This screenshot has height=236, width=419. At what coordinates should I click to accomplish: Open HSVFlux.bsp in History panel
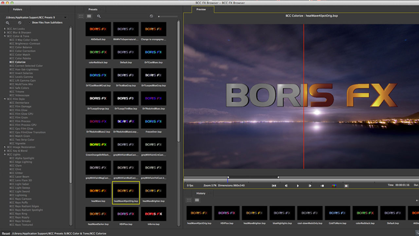227,213
